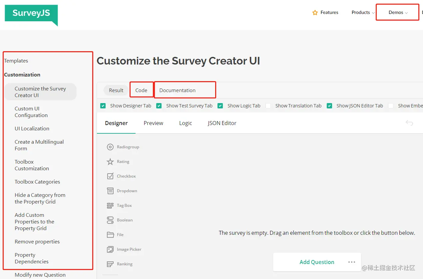Open Toolbox Categories demo
Viewport: 423px width, 279px height.
point(37,182)
